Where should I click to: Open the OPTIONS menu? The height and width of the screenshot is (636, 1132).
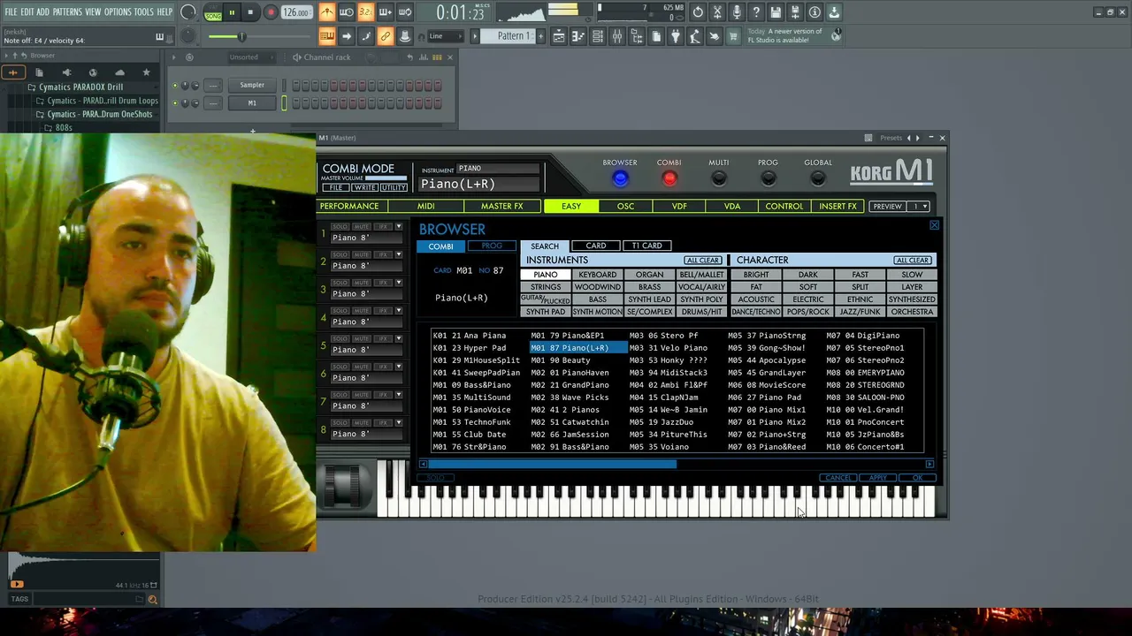(x=118, y=12)
